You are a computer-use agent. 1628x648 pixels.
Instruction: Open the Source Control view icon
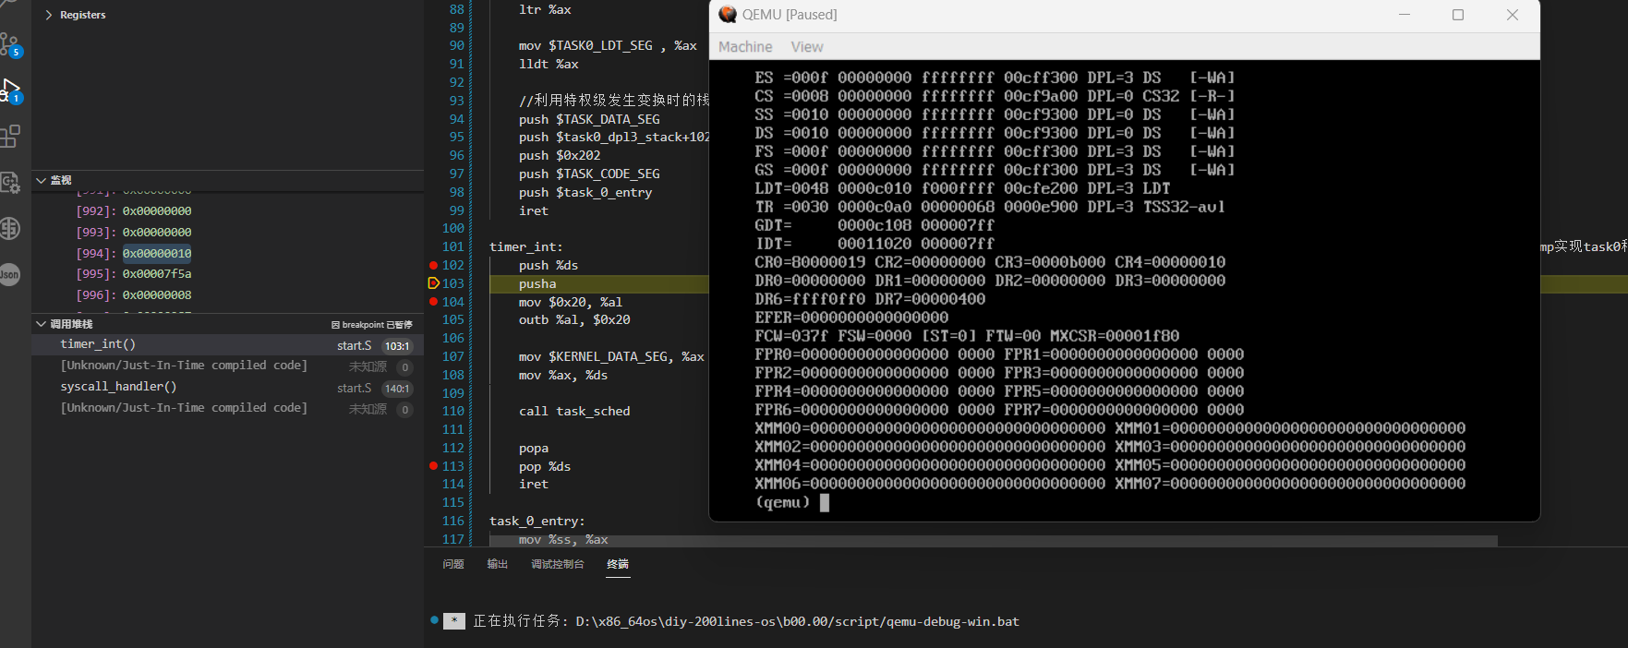click(x=11, y=45)
